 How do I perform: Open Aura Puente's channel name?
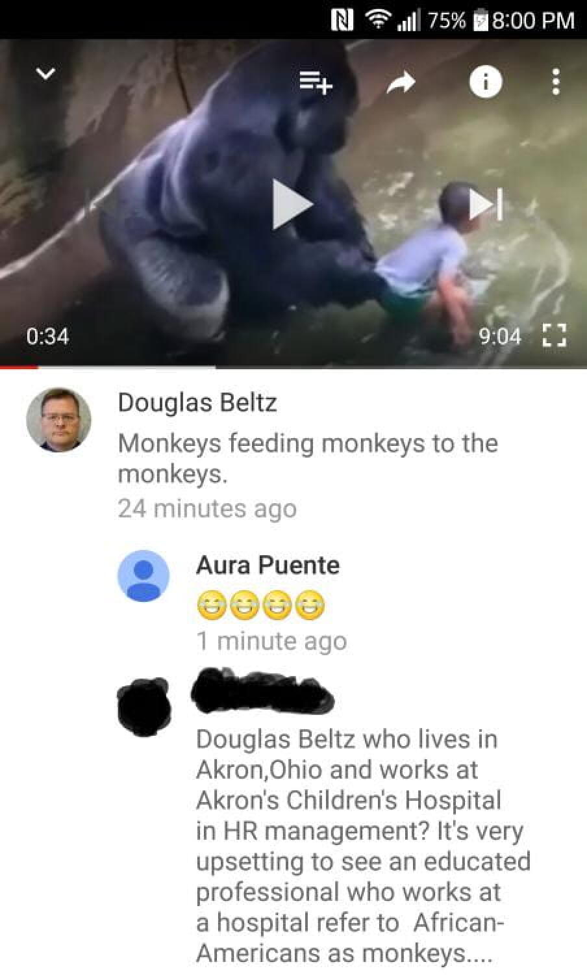(268, 565)
